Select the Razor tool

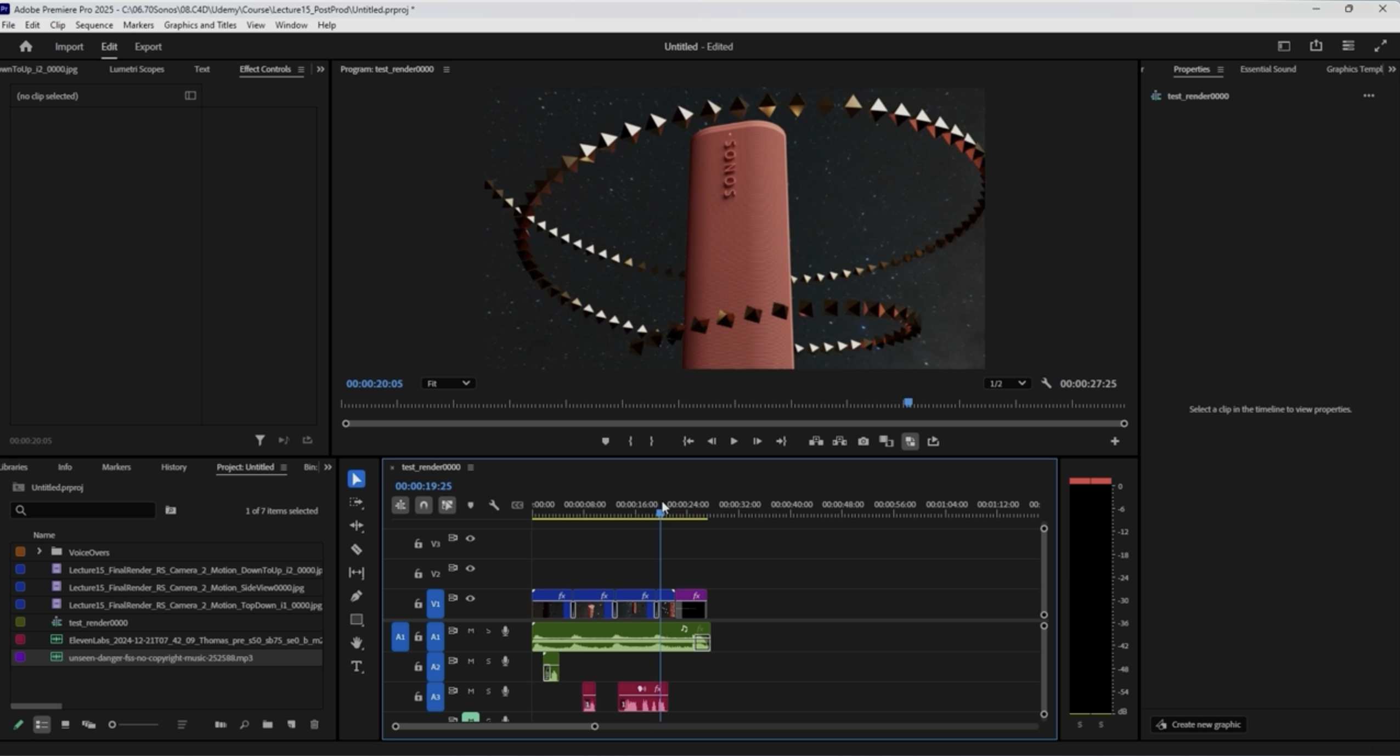click(357, 549)
